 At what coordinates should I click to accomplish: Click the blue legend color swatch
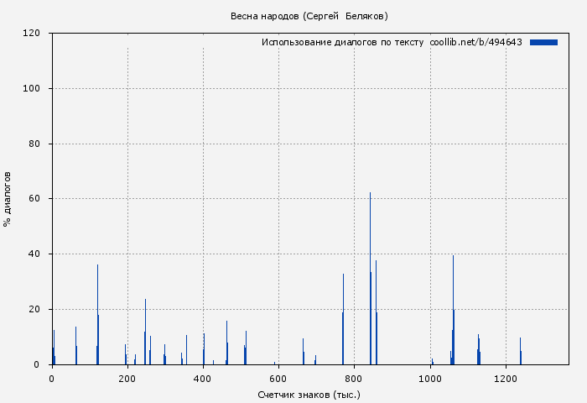coord(543,42)
